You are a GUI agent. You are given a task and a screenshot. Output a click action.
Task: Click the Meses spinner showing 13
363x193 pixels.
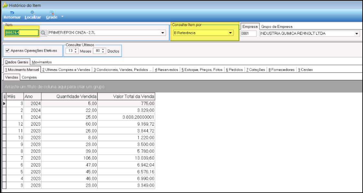pos(72,51)
